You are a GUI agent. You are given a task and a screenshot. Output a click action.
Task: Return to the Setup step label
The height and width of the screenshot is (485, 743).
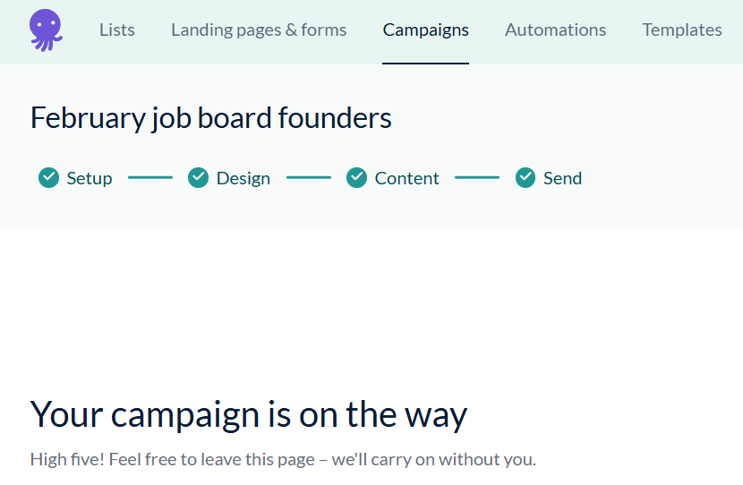90,178
